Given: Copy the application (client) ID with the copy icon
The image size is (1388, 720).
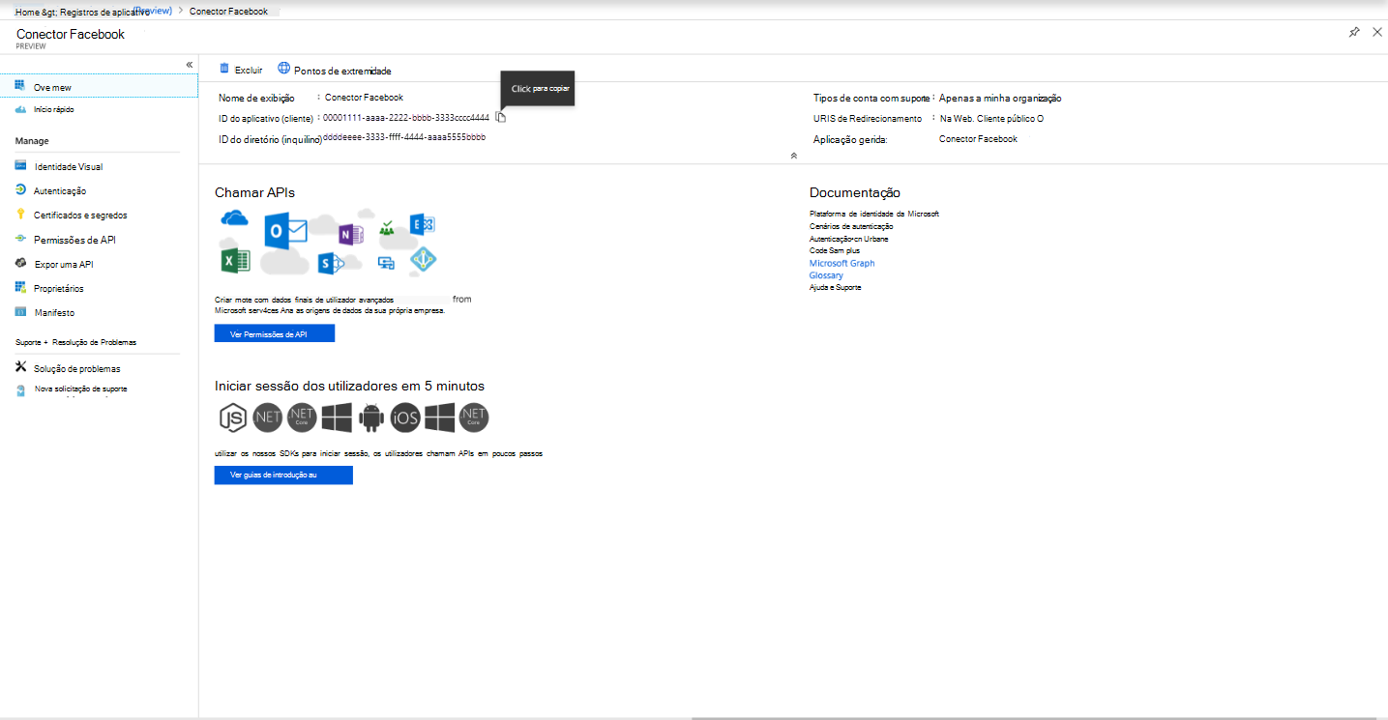Looking at the screenshot, I should [500, 117].
